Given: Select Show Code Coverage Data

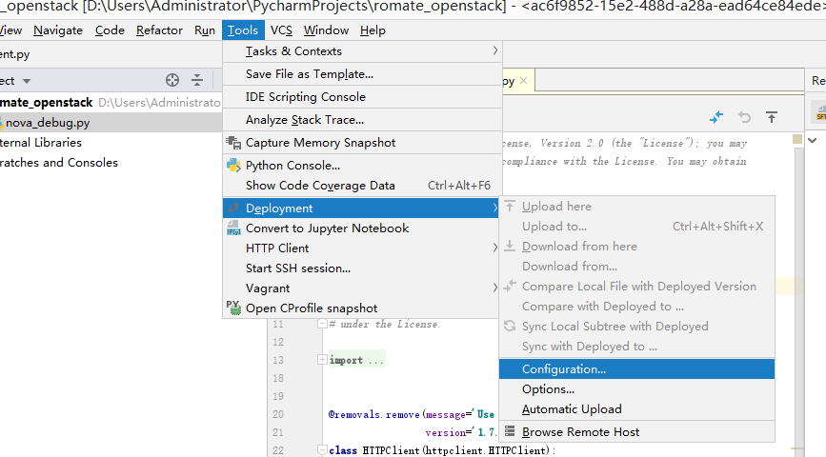Looking at the screenshot, I should [362, 186].
